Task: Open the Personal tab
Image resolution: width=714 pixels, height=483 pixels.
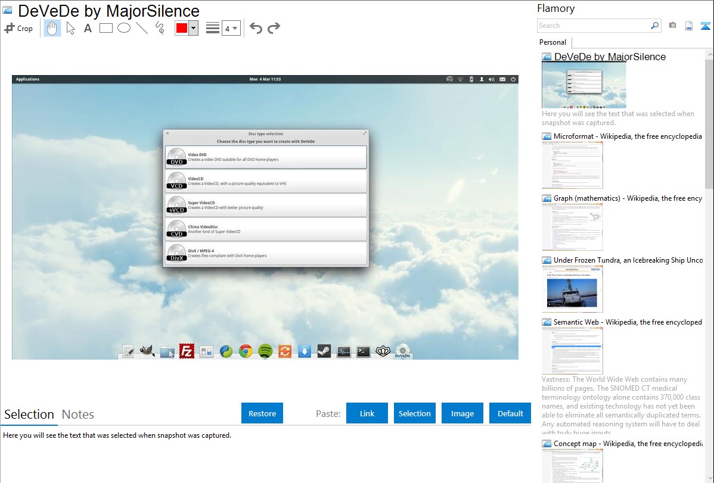Action: click(x=552, y=42)
